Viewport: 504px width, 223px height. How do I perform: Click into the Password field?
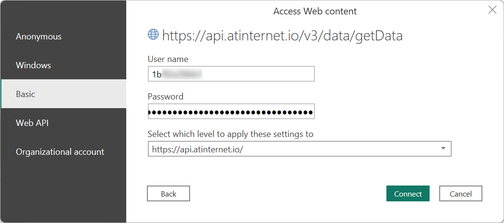231,111
